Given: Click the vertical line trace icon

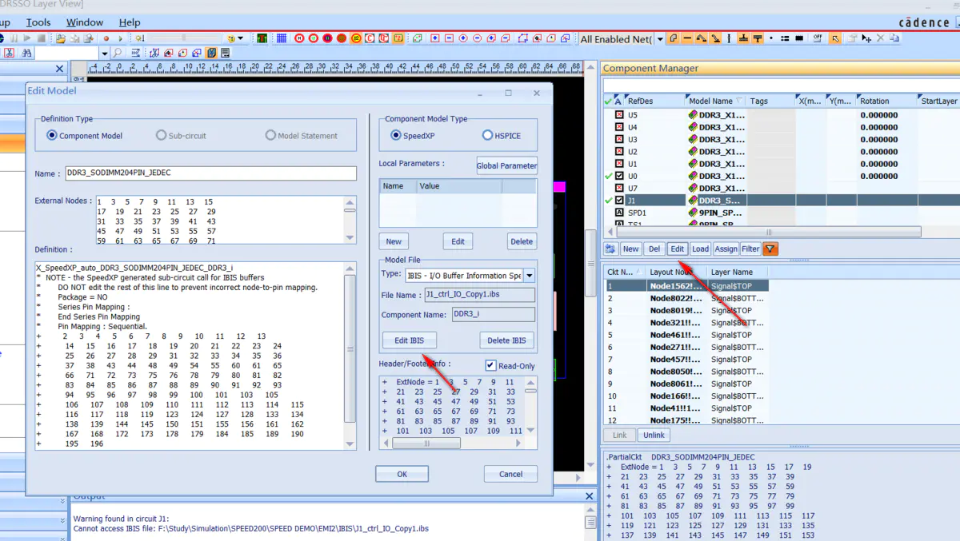Looking at the screenshot, I should pyautogui.click(x=729, y=38).
